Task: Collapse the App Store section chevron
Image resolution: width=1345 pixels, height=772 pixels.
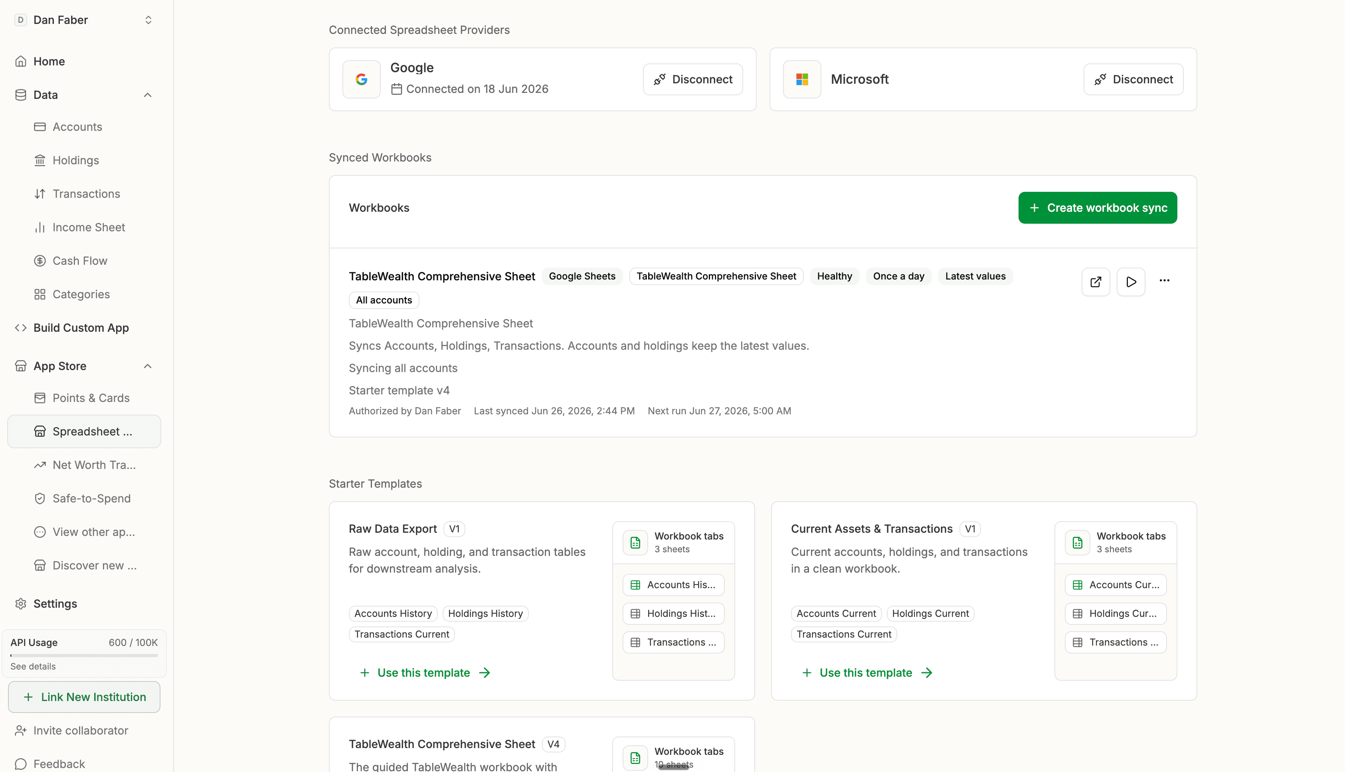Action: click(148, 366)
